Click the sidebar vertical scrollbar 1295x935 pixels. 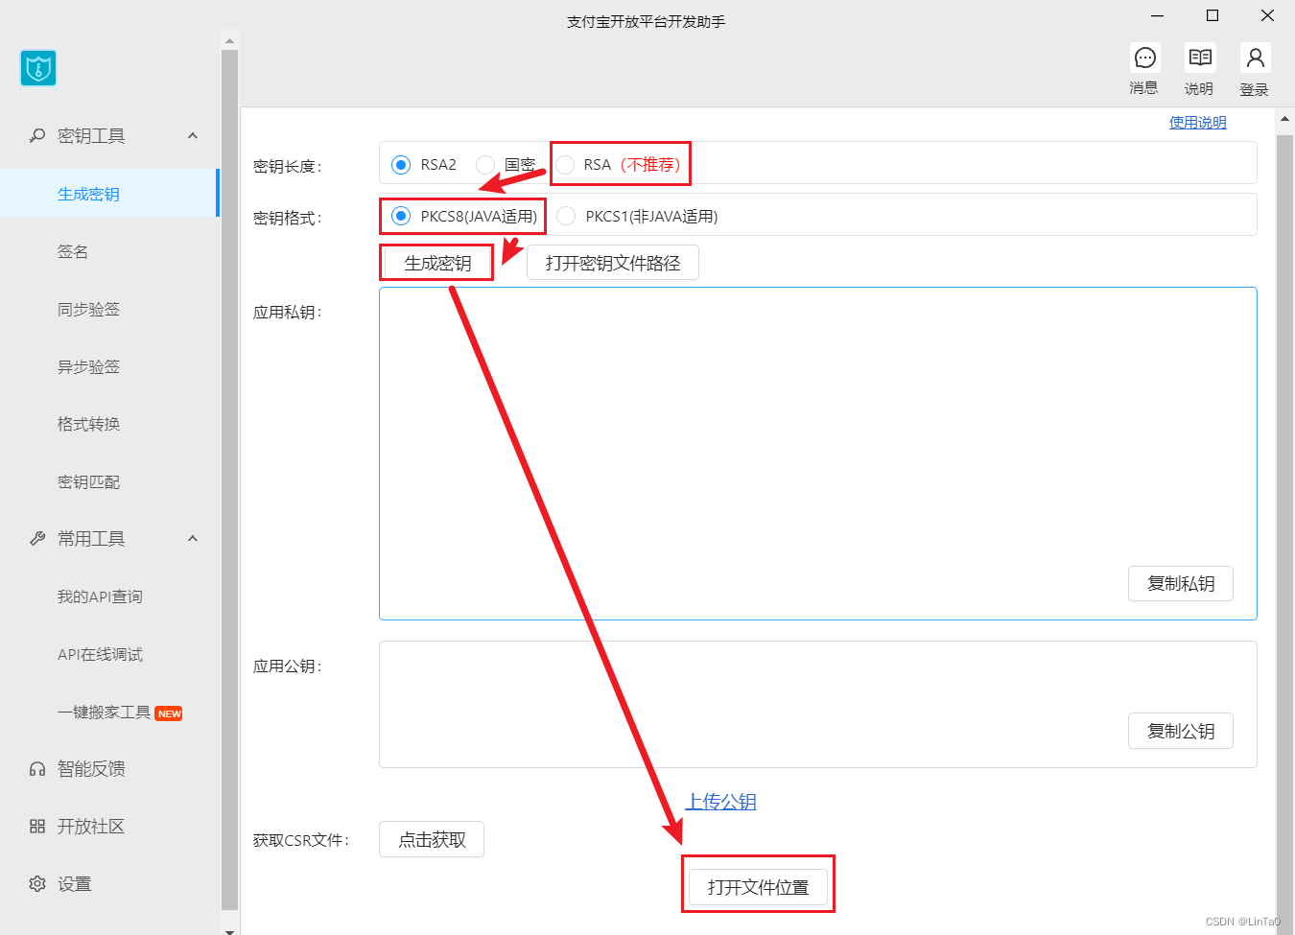pos(229,479)
